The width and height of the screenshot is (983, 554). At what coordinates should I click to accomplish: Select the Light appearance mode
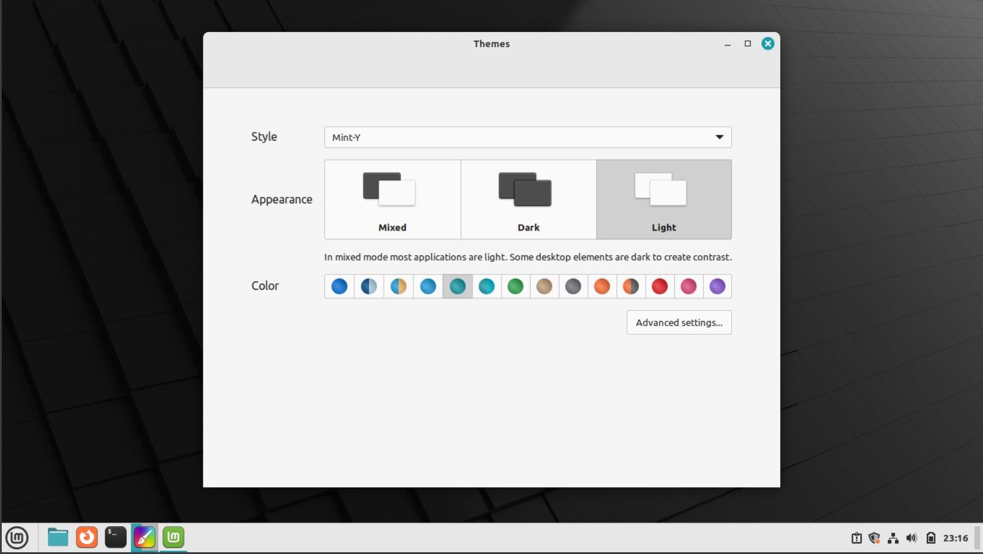[x=664, y=199]
